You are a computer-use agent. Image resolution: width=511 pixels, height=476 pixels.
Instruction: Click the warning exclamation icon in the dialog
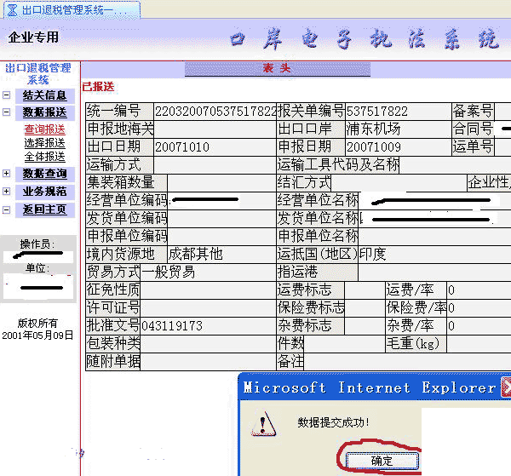264,423
